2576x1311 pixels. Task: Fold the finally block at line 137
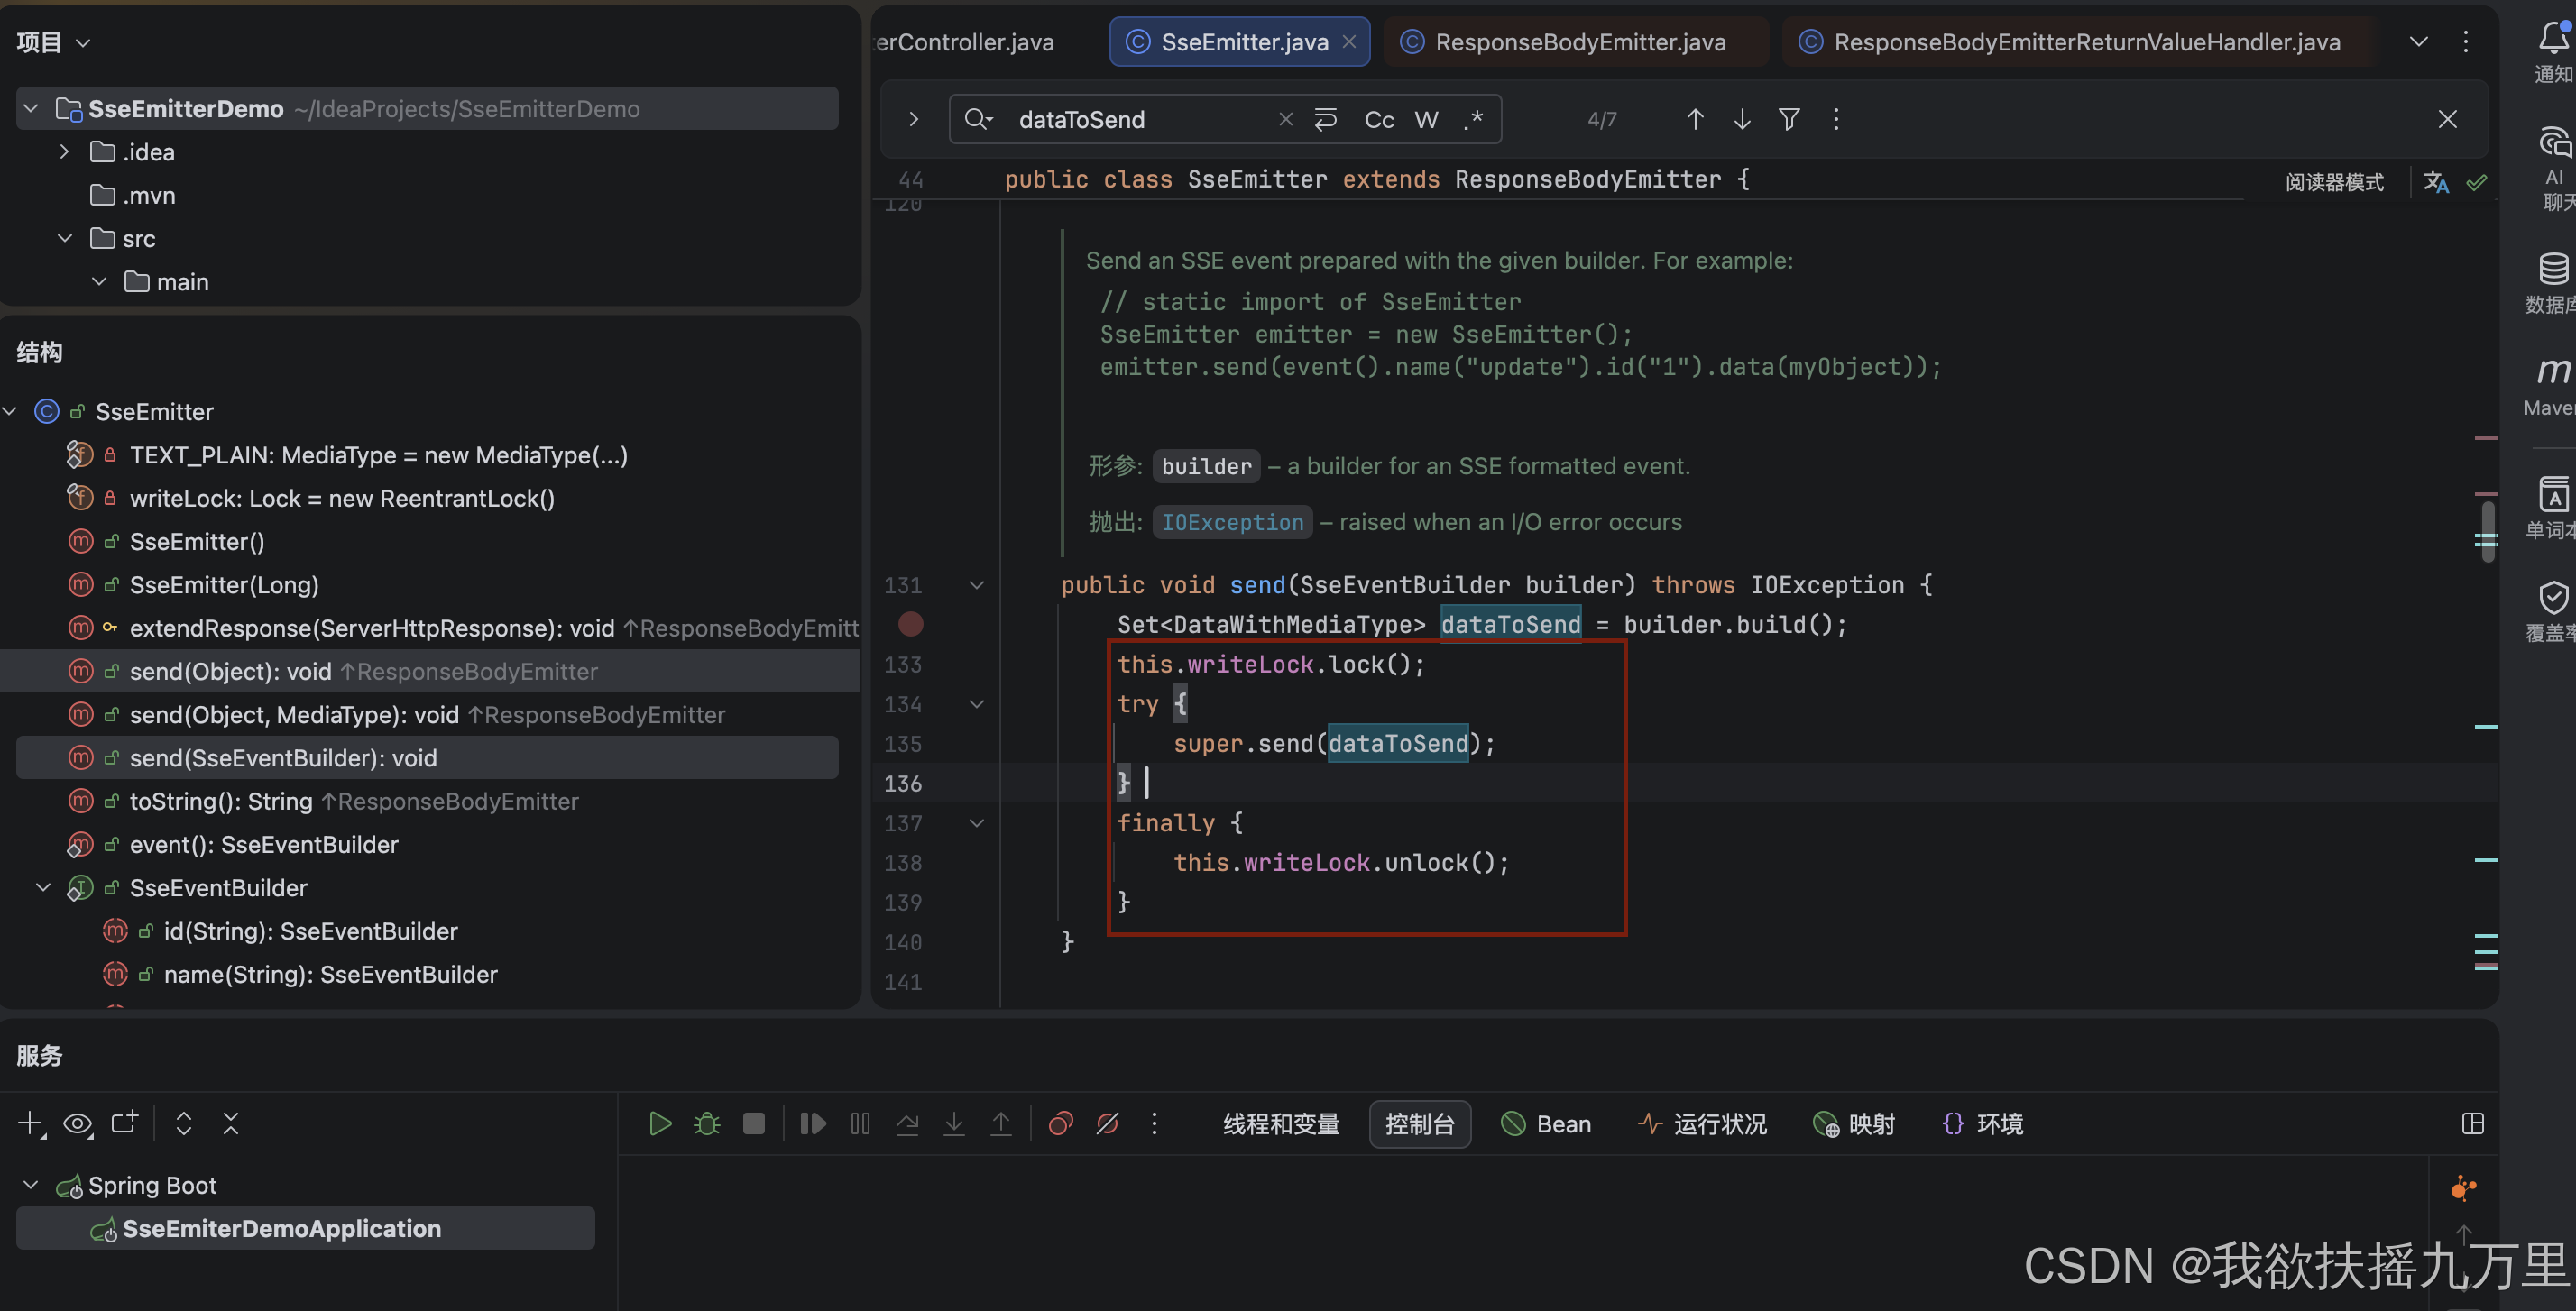[x=977, y=823]
